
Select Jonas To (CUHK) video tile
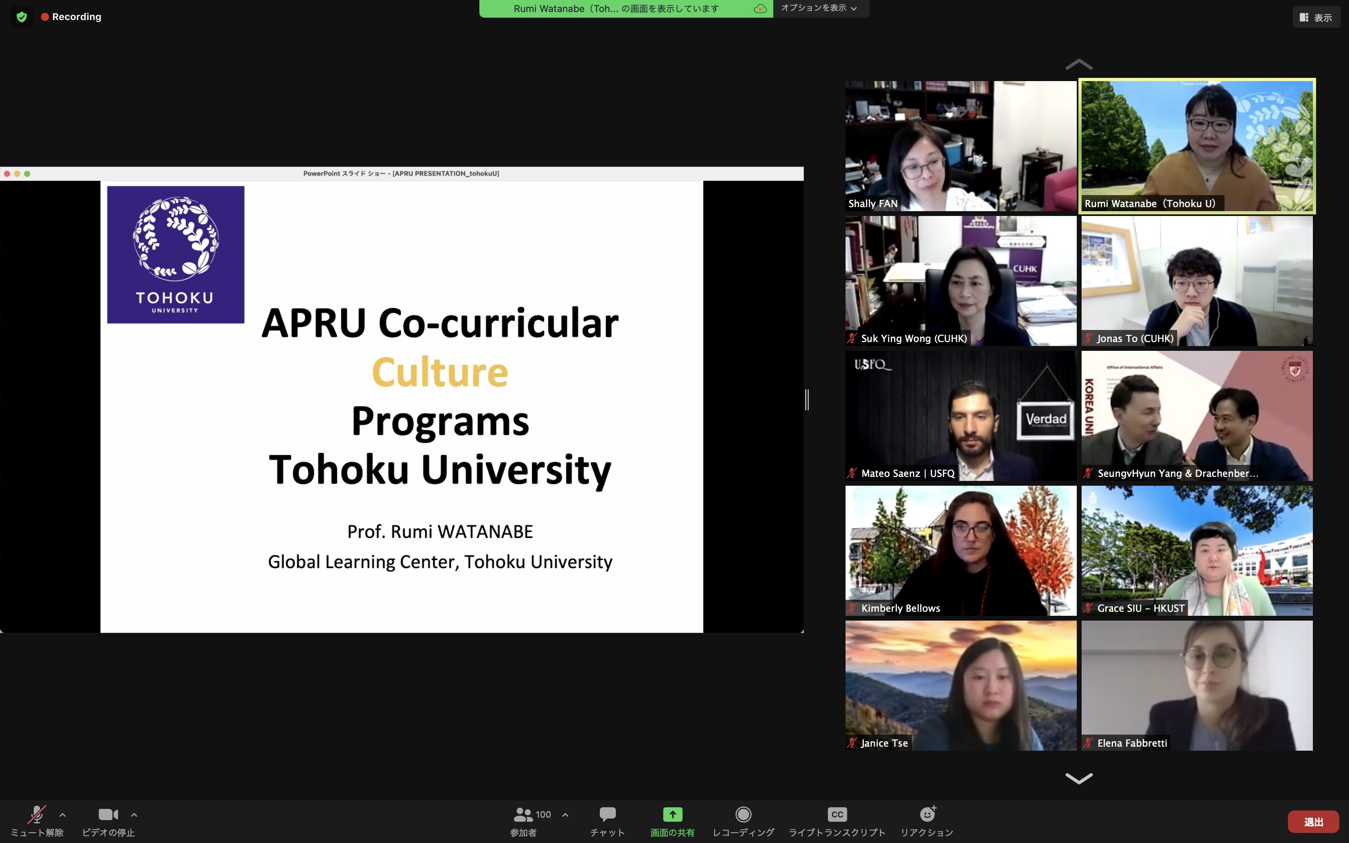[1197, 281]
